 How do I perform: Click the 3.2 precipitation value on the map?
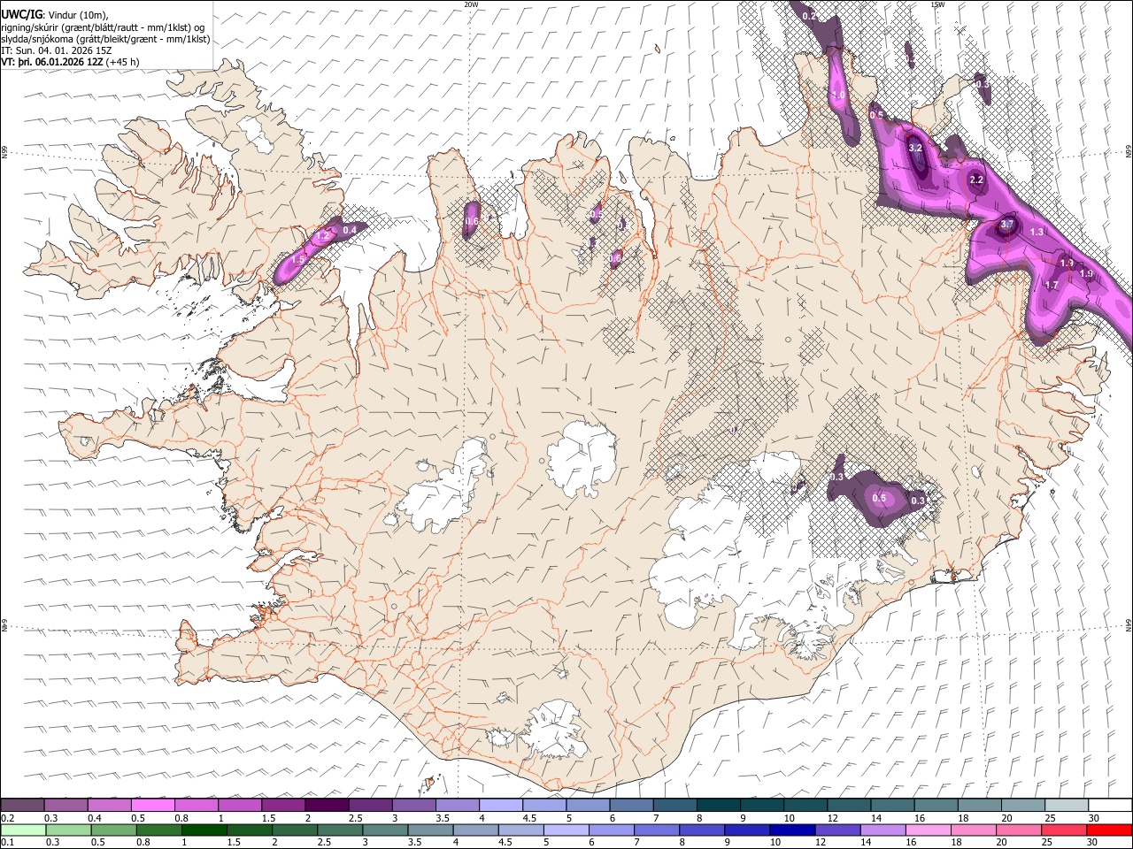coord(916,149)
